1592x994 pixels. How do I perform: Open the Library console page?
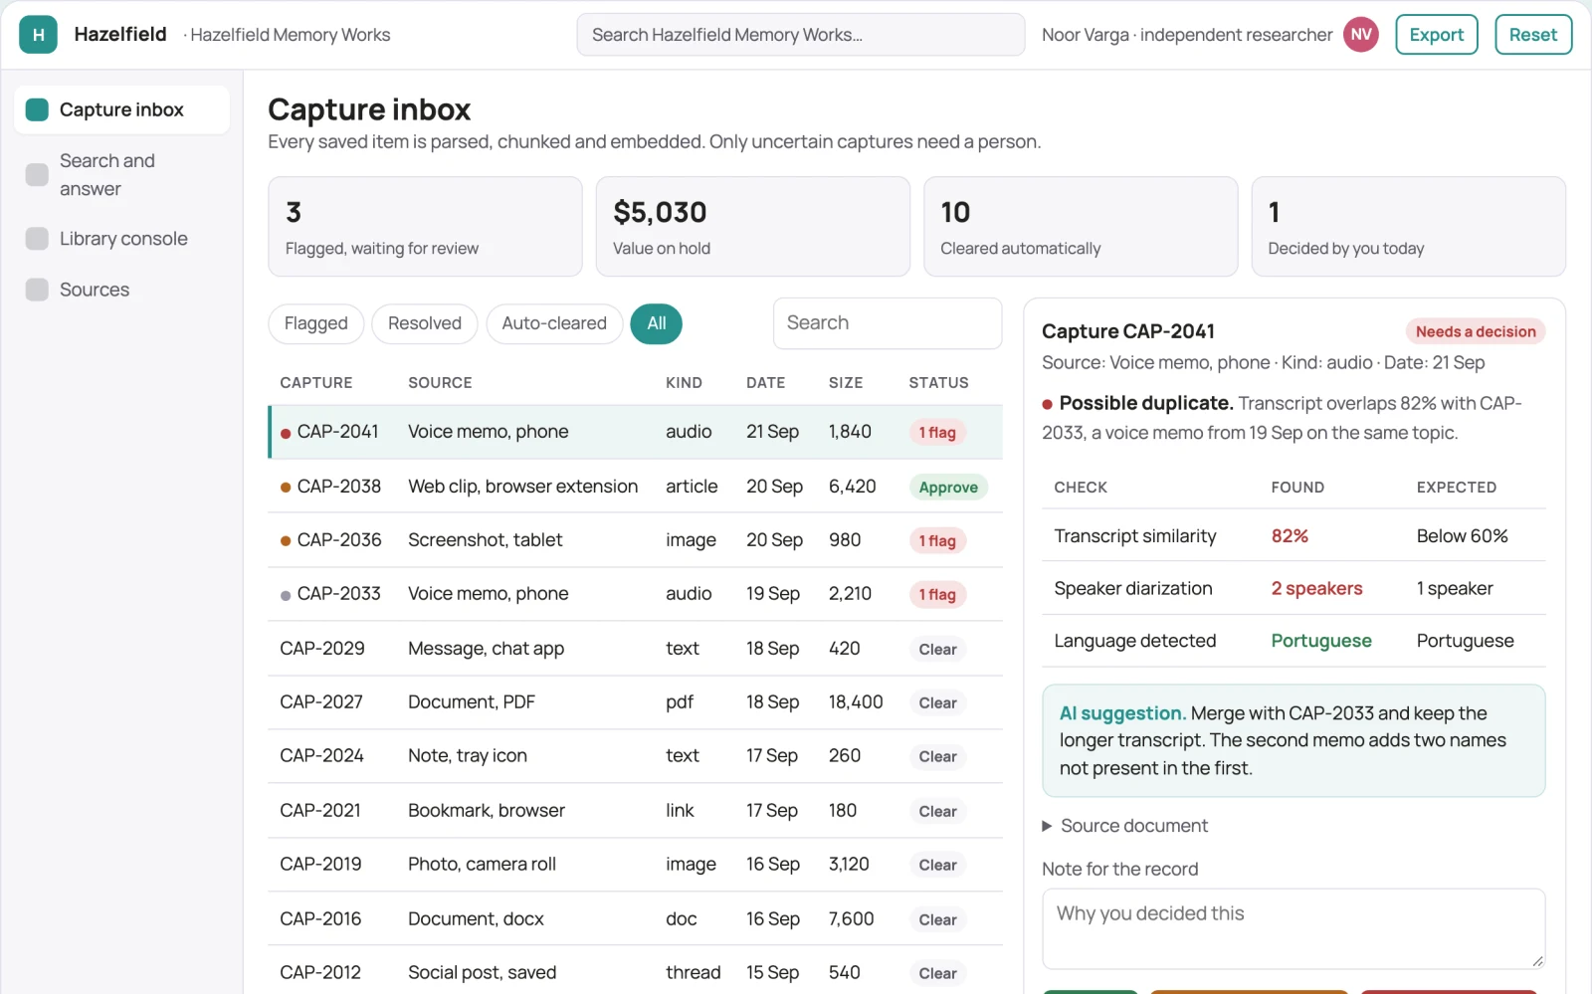[121, 239]
